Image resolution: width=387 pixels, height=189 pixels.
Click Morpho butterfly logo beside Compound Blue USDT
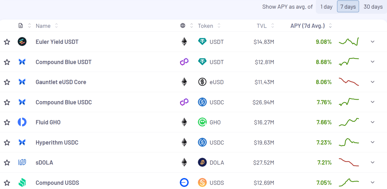click(22, 62)
